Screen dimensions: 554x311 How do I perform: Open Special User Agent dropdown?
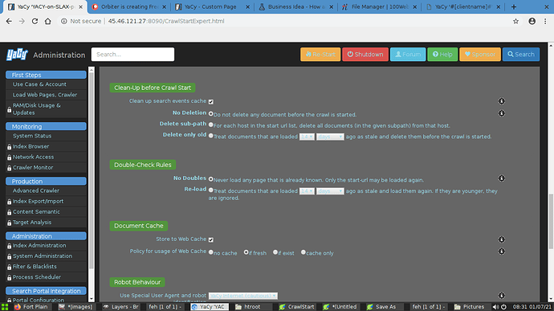click(x=243, y=296)
